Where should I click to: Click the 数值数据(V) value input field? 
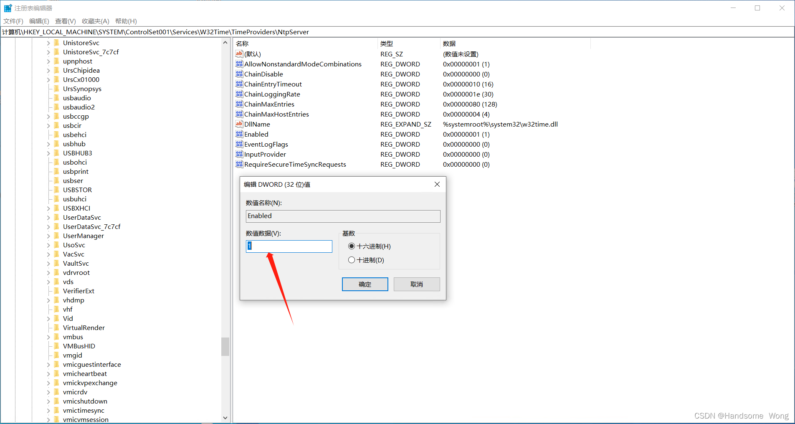[x=289, y=246]
